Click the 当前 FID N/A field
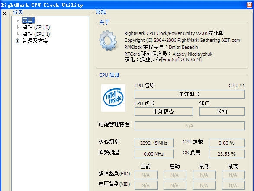254x191 pixels. tap(146, 175)
